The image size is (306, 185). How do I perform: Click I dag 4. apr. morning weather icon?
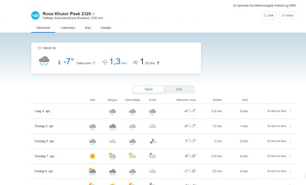(x=113, y=112)
